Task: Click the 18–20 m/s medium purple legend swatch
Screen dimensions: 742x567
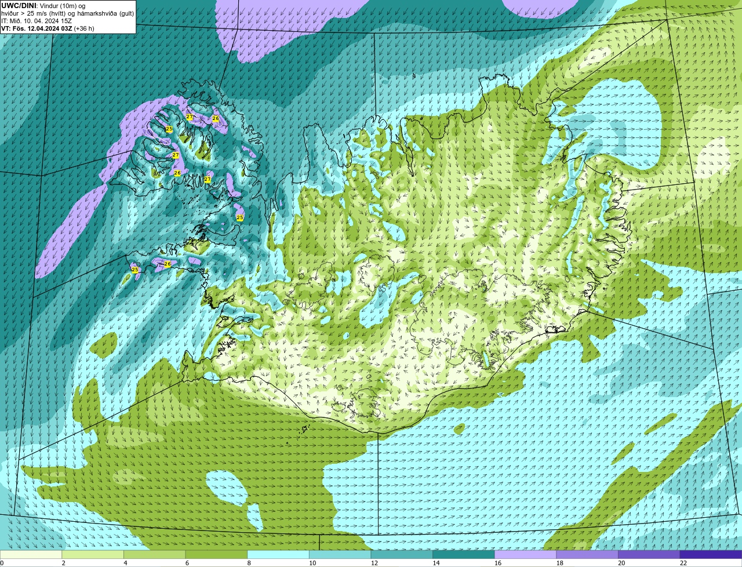Action: click(587, 554)
